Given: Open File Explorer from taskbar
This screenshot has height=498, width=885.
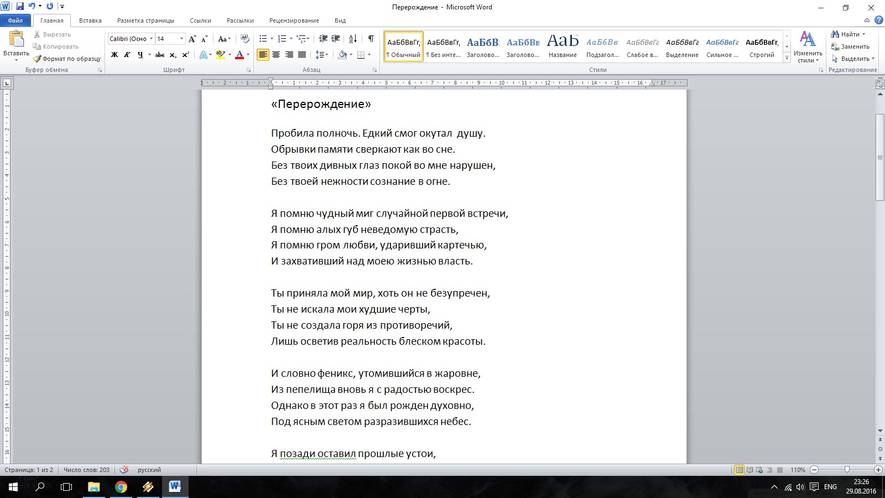Looking at the screenshot, I should [x=94, y=487].
